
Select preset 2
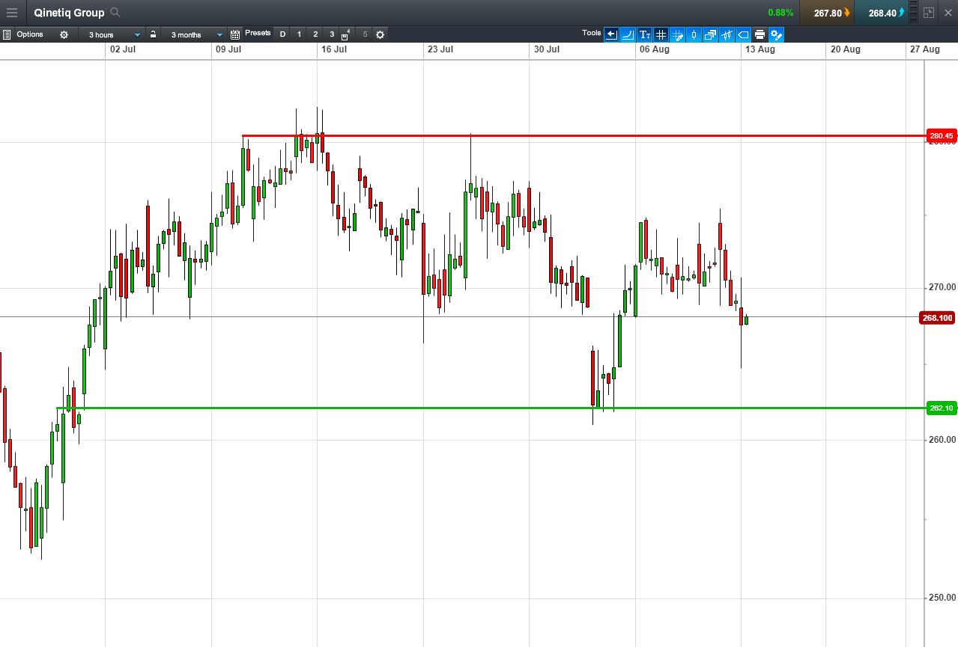pos(315,34)
